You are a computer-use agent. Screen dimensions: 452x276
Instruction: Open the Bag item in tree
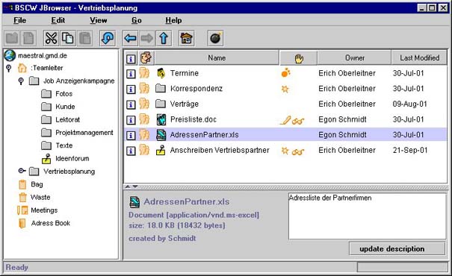point(37,184)
